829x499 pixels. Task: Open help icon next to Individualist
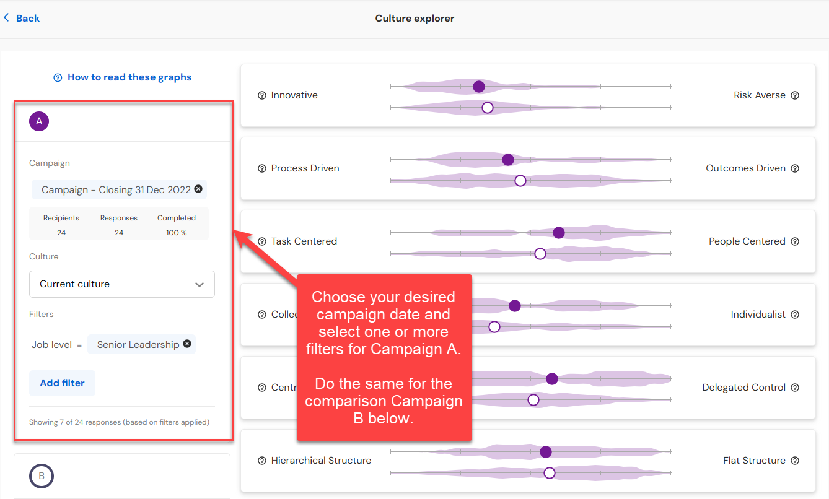coord(795,315)
